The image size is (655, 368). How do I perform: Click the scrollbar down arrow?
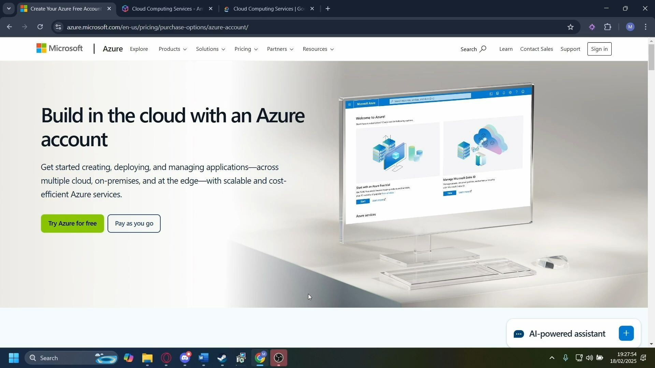point(651,344)
